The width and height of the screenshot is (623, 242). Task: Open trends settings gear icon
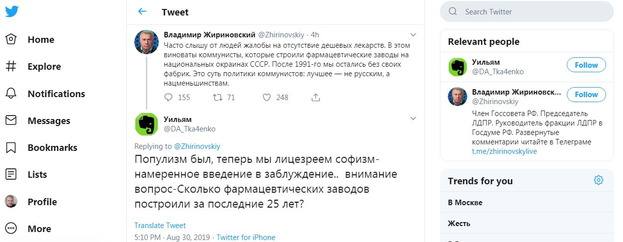coord(599,180)
